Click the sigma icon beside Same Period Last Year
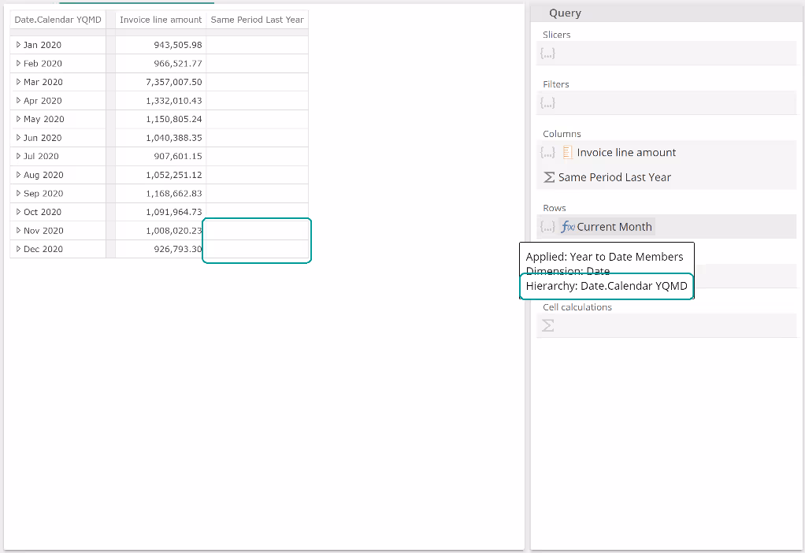 click(549, 178)
